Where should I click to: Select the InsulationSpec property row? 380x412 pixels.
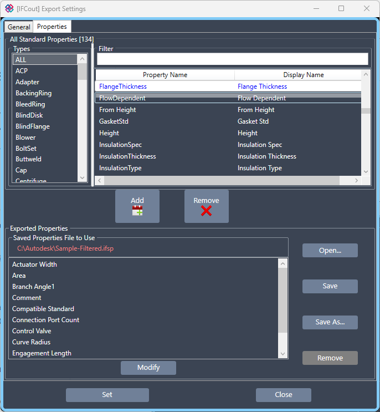click(228, 145)
